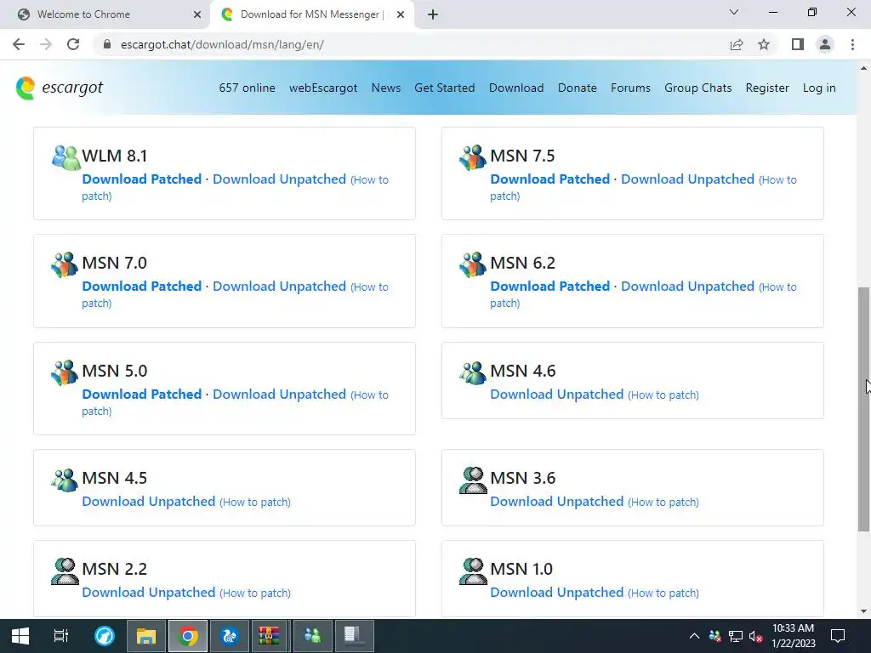
Task: Click the muted volume tray icon
Action: (755, 636)
